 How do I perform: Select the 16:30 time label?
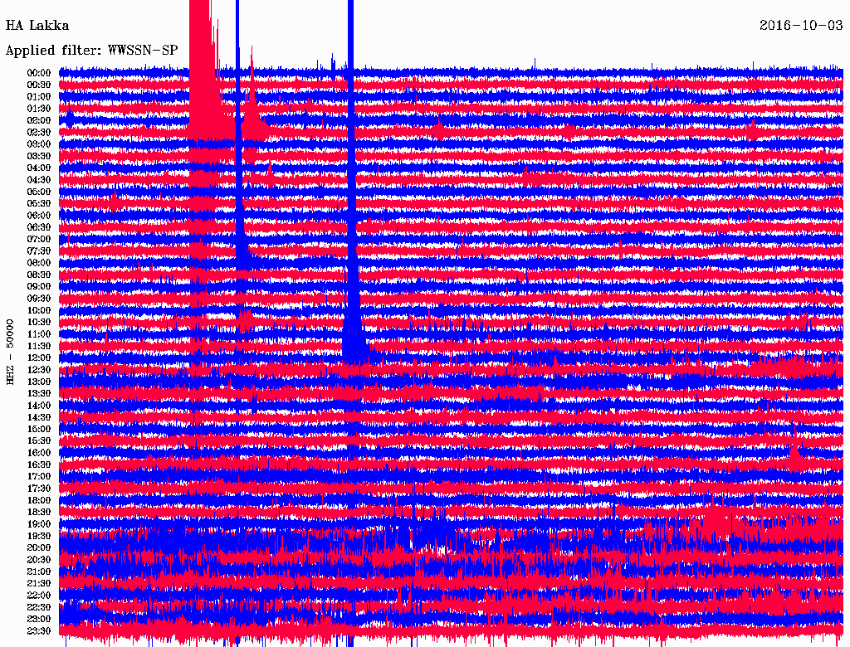[39, 465]
